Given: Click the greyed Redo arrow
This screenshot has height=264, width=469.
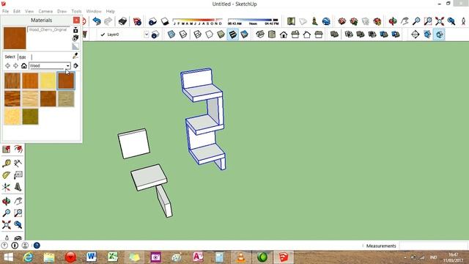Looking at the screenshot, I should [x=108, y=21].
